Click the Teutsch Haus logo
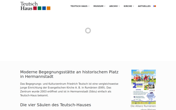 (x=35, y=6)
